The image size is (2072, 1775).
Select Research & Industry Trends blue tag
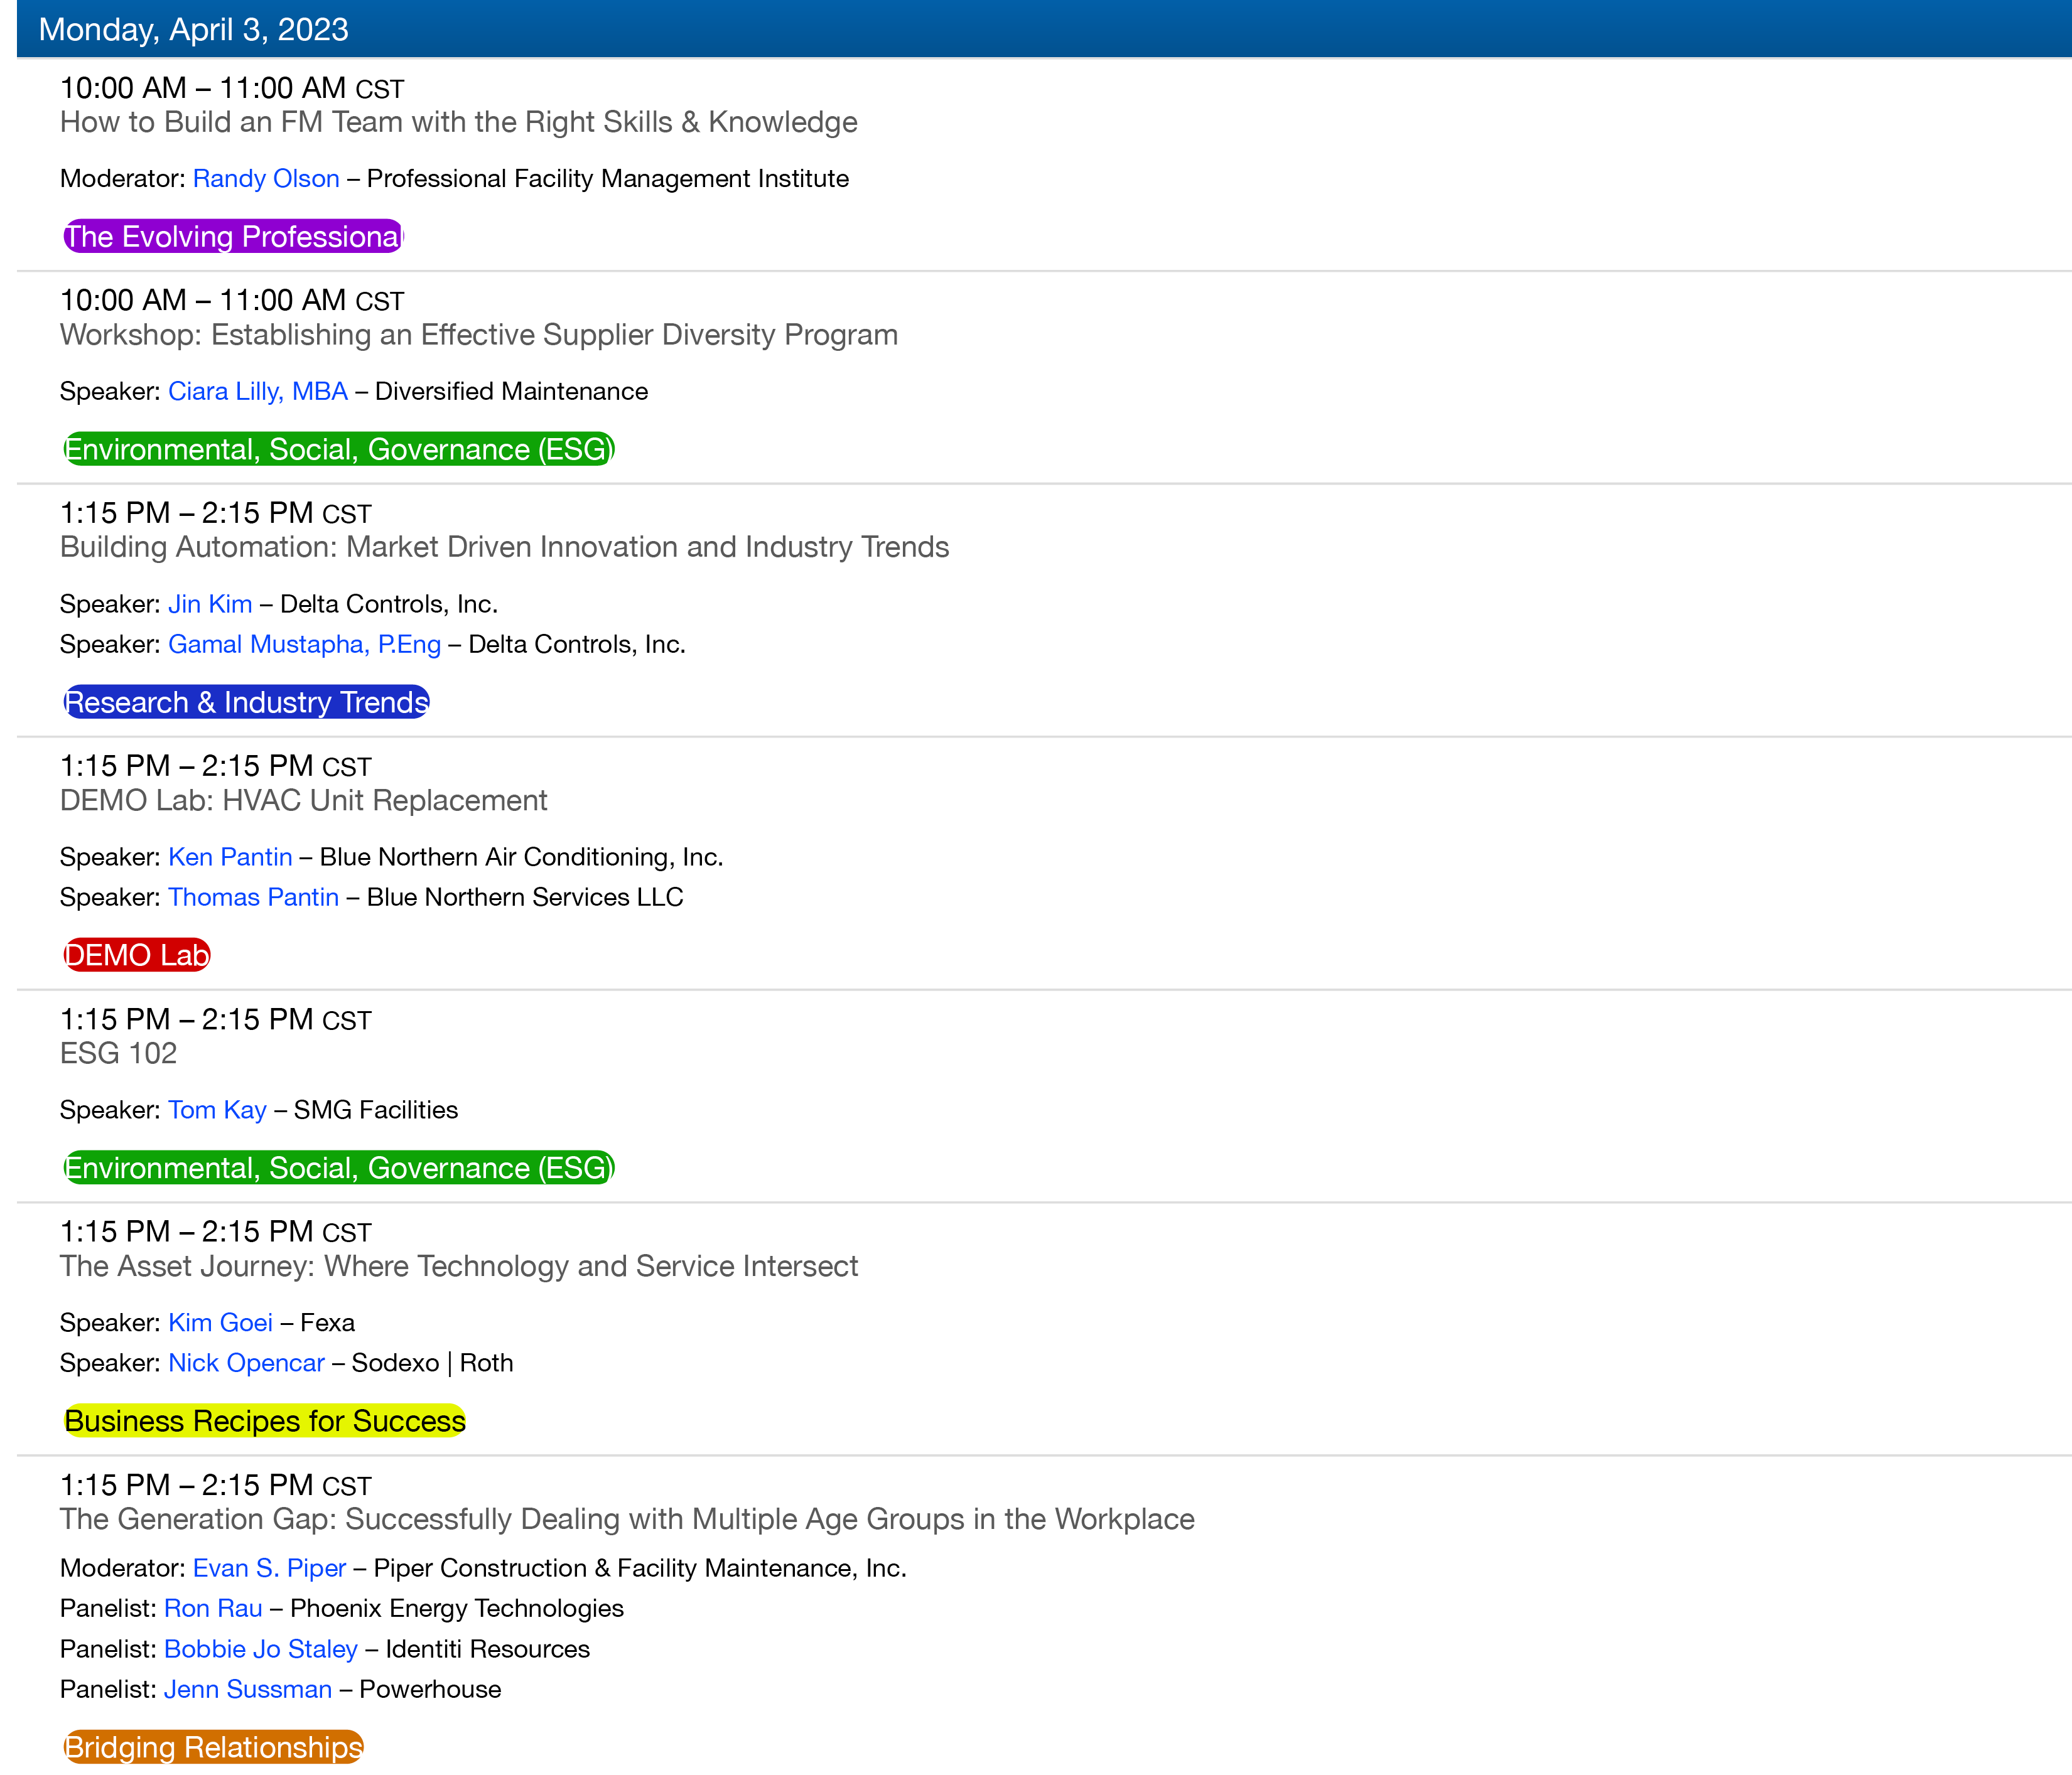(246, 702)
